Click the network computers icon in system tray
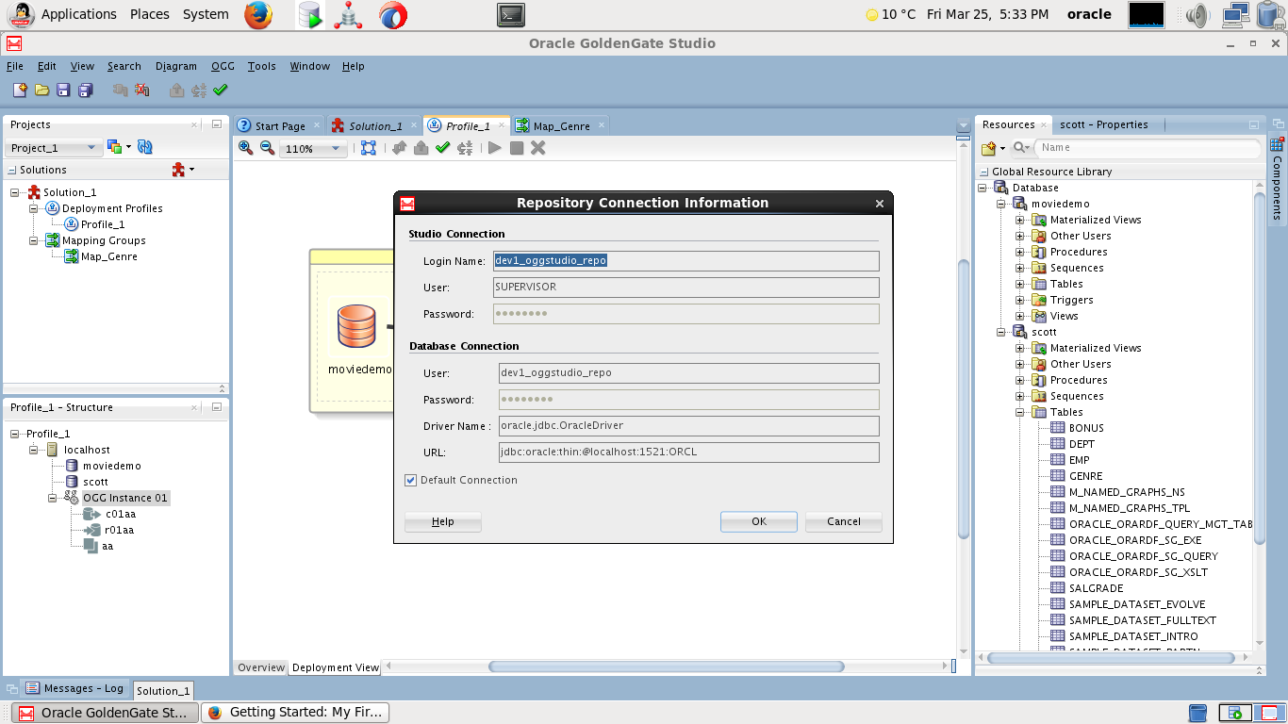 1236,14
